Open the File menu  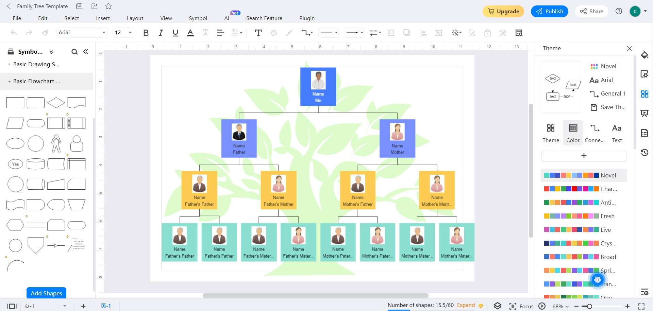[x=17, y=18]
